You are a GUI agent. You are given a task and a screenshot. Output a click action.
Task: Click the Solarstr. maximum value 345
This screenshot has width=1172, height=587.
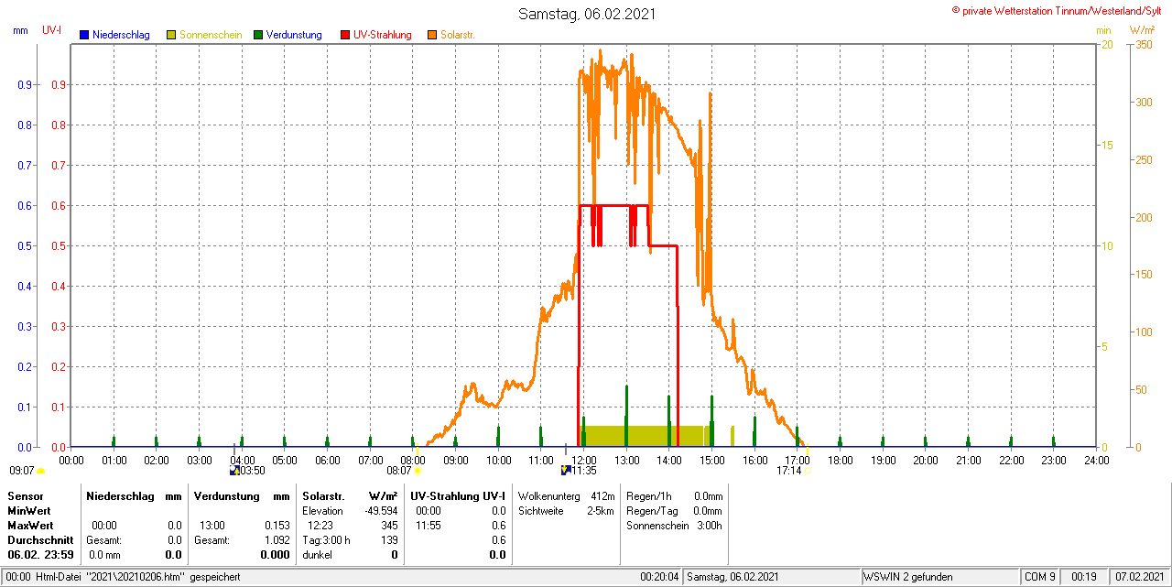(389, 526)
